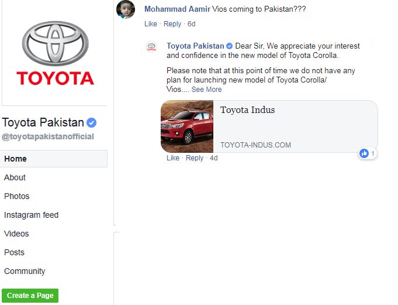Click the blue verified badge beside the page title
Screen dimensions: 398x305
[91, 122]
